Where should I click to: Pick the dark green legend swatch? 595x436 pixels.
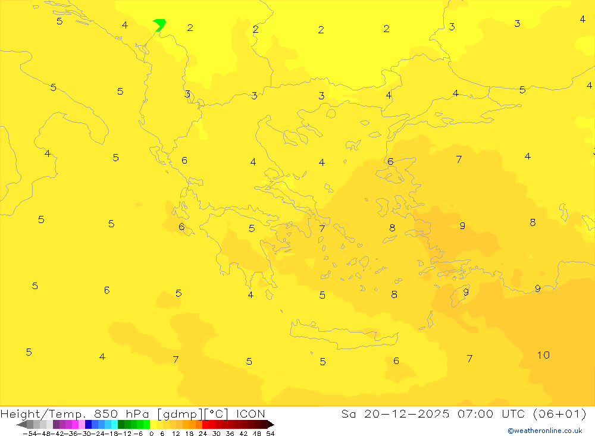[121, 424]
